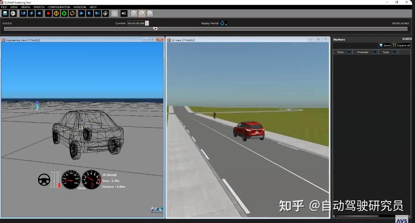Toggle the crosshair target icon in the toolbar

click(114, 13)
